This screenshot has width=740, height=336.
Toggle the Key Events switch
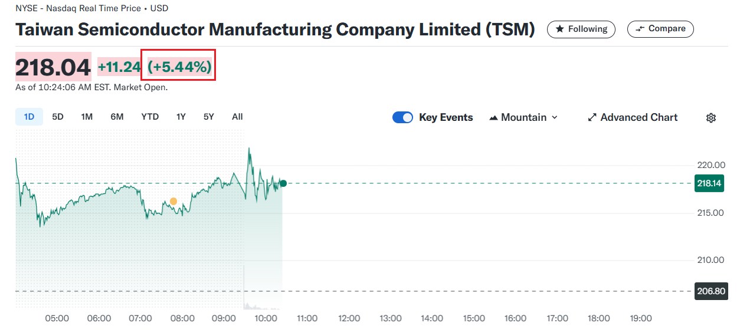click(x=402, y=118)
